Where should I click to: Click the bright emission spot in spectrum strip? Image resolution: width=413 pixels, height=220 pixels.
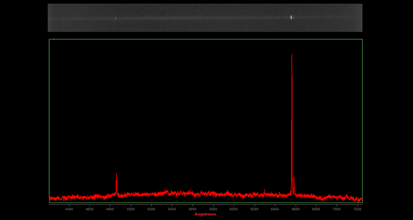(291, 17)
